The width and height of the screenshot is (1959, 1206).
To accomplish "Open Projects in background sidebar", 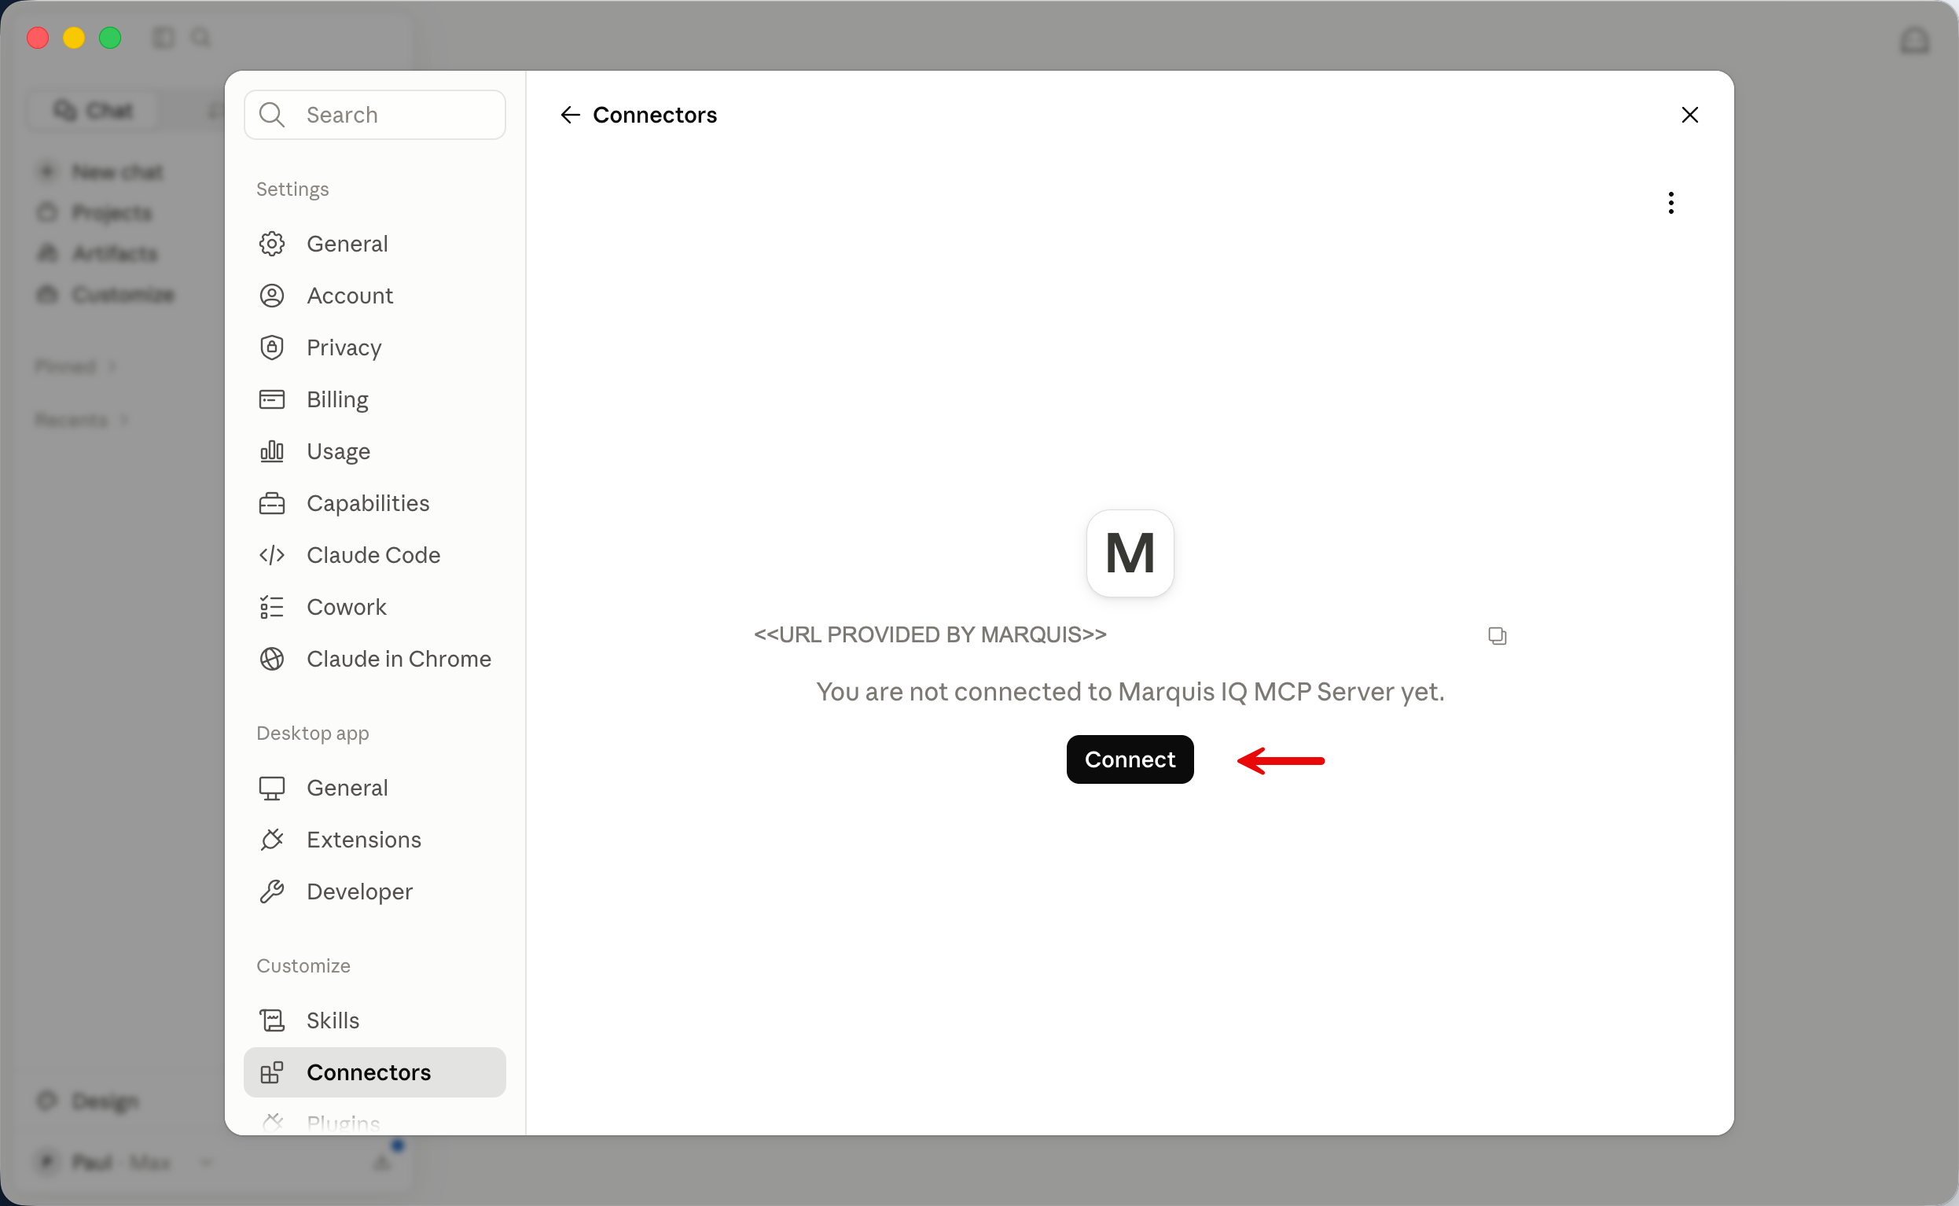I will [x=94, y=212].
